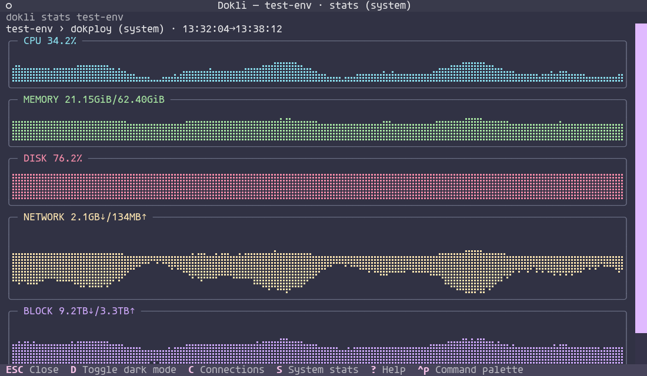This screenshot has height=376, width=647.
Task: Click the circle icon in the title bar
Action: (x=9, y=6)
